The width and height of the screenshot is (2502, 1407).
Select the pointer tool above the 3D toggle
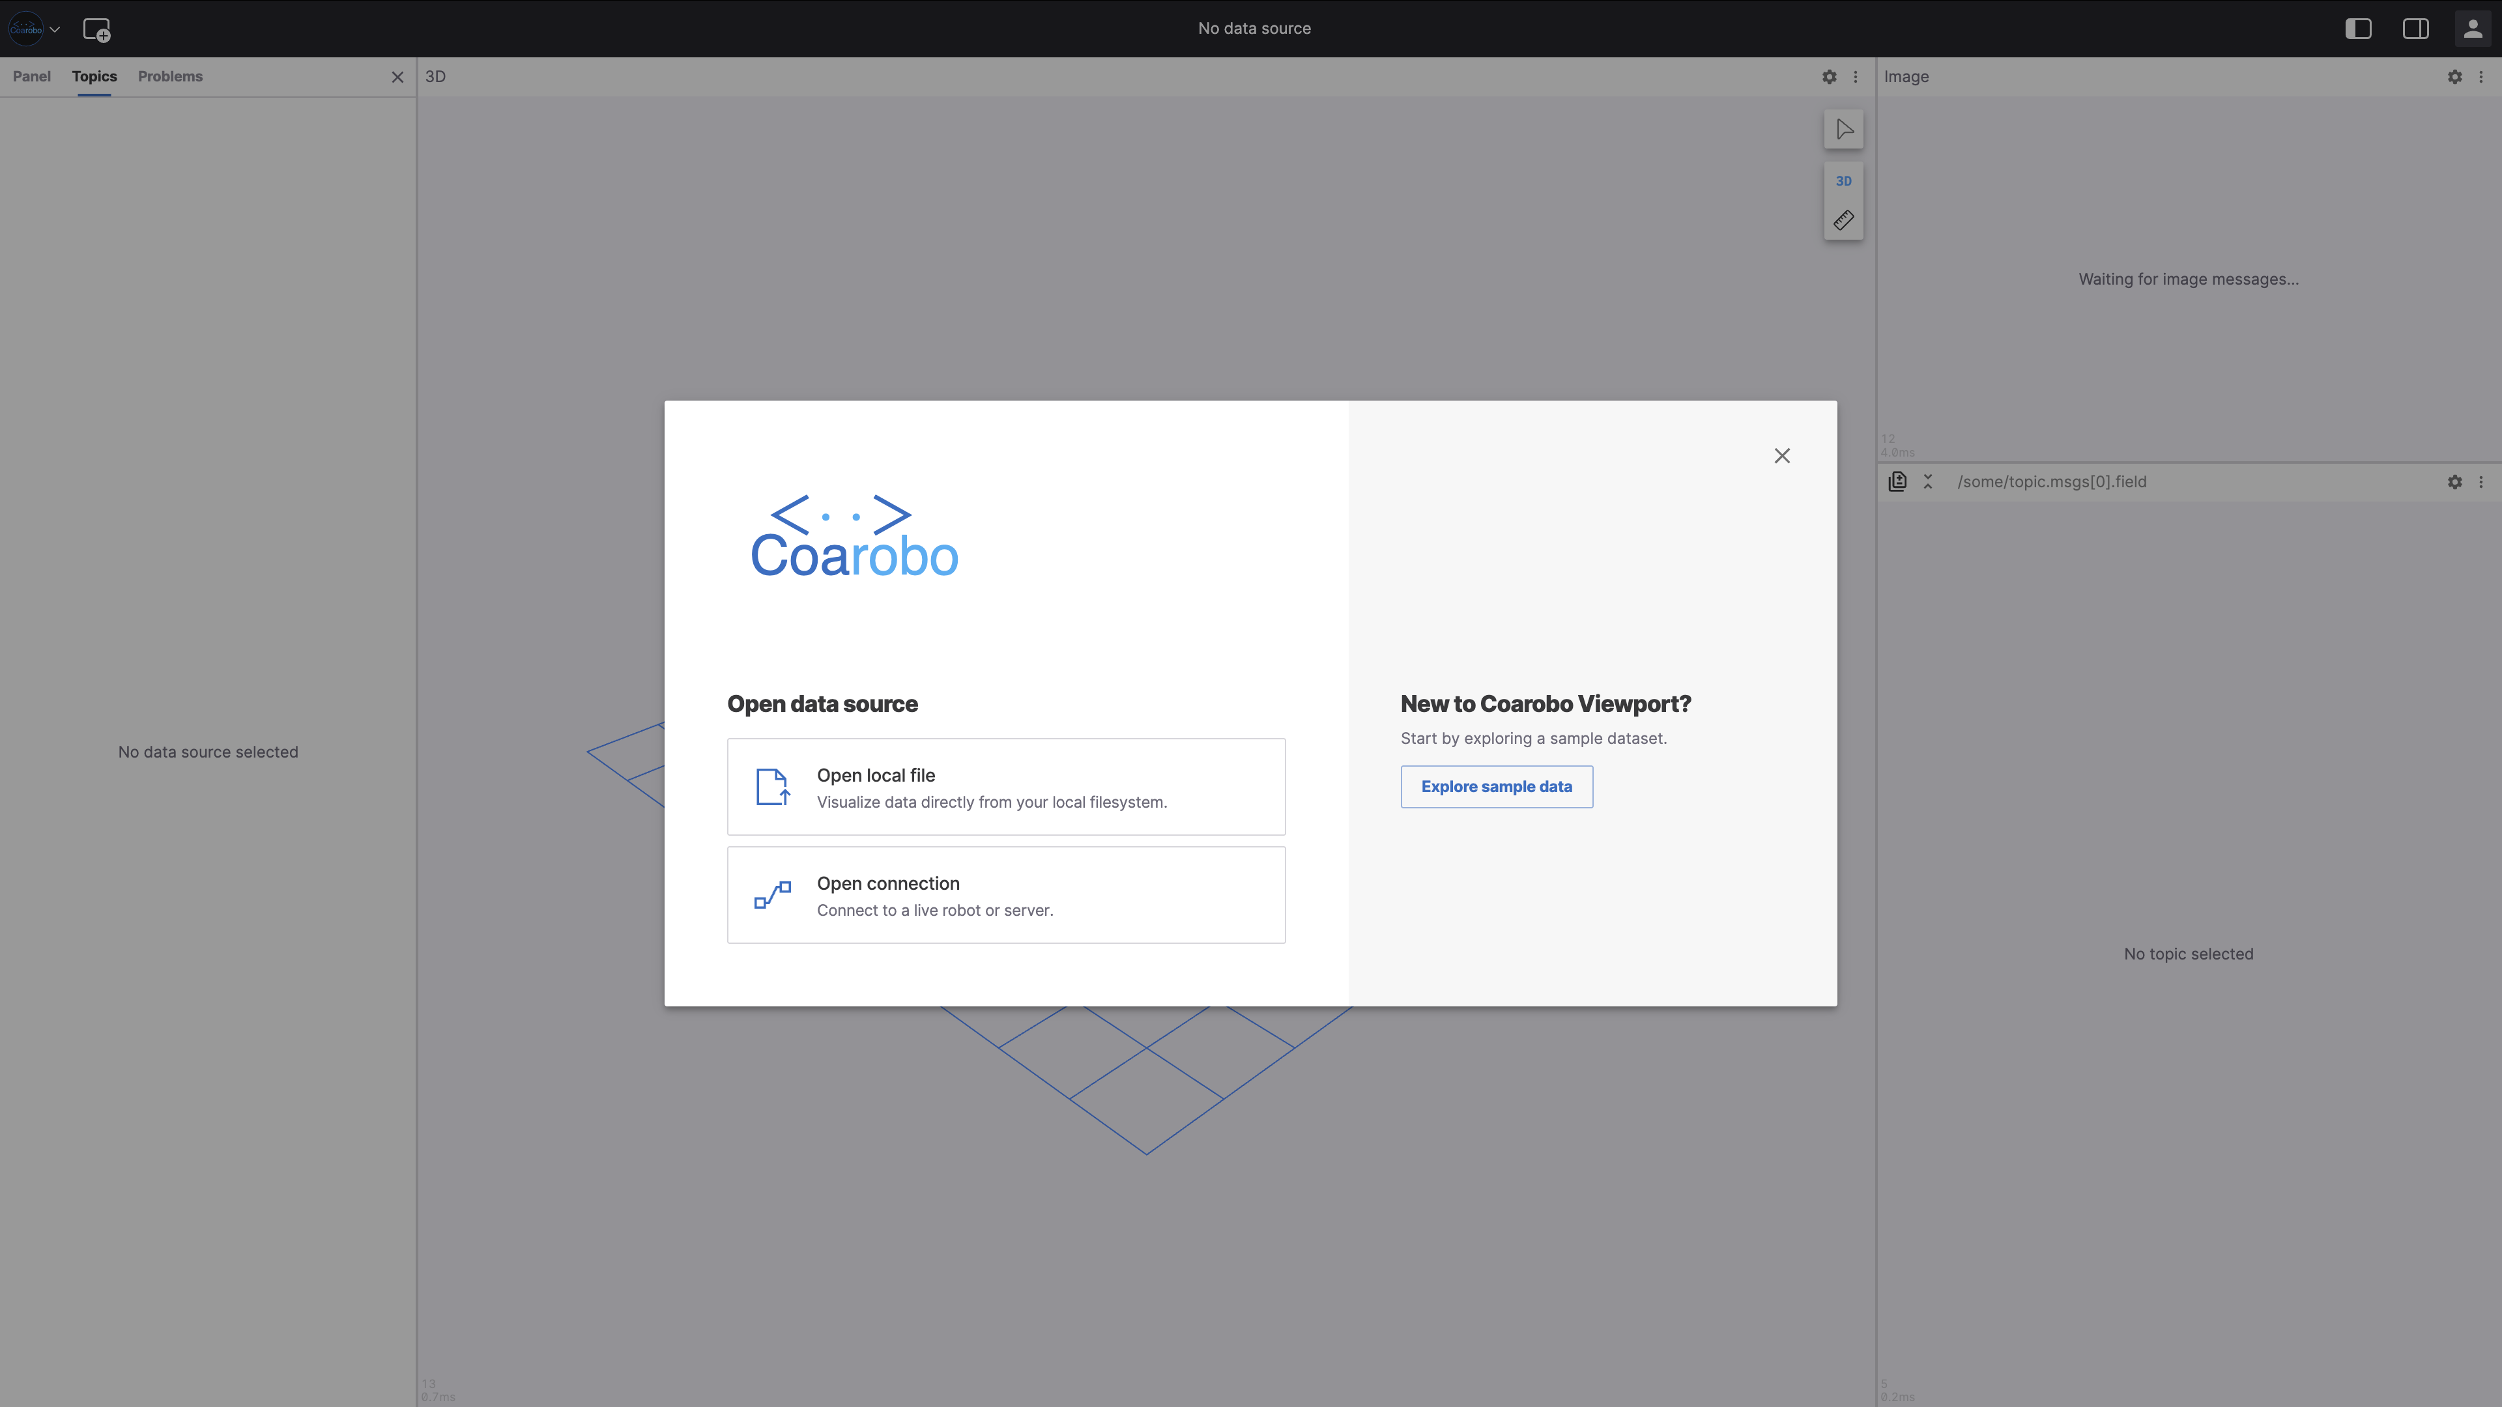click(x=1843, y=129)
